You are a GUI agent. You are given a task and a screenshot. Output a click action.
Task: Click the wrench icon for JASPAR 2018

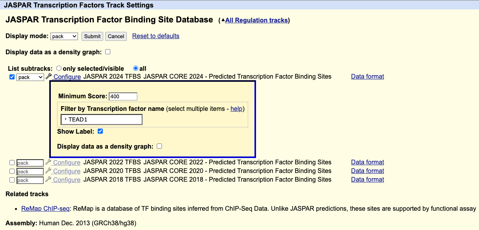coord(48,180)
